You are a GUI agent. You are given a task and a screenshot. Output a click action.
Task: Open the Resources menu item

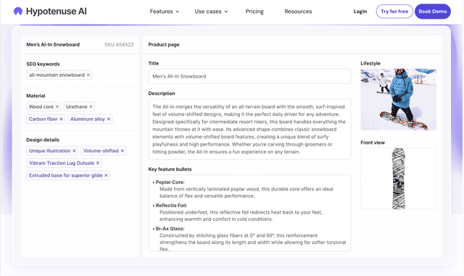298,12
